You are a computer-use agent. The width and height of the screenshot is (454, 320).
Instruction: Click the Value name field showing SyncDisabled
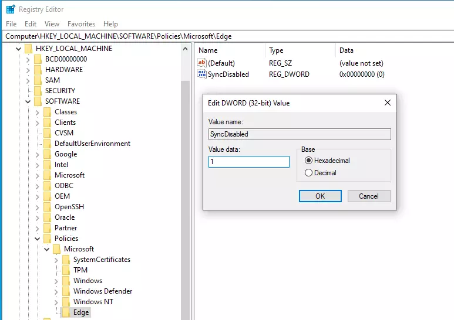pos(300,134)
